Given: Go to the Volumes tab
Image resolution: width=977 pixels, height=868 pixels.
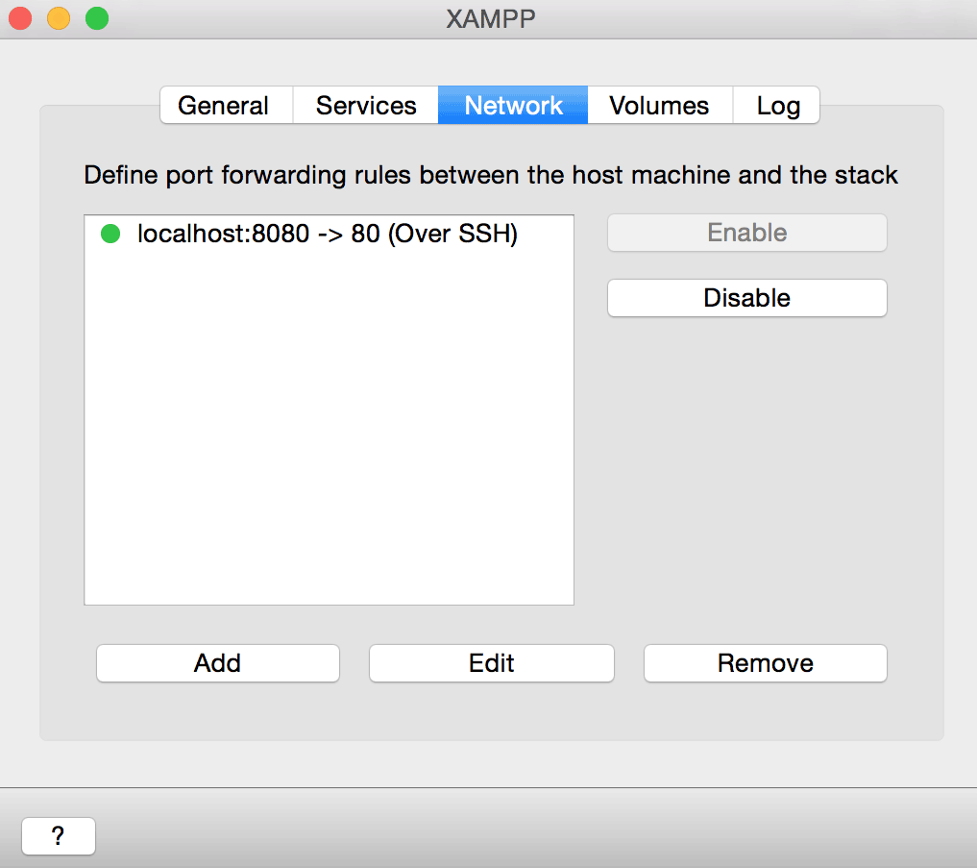Looking at the screenshot, I should coord(659,106).
